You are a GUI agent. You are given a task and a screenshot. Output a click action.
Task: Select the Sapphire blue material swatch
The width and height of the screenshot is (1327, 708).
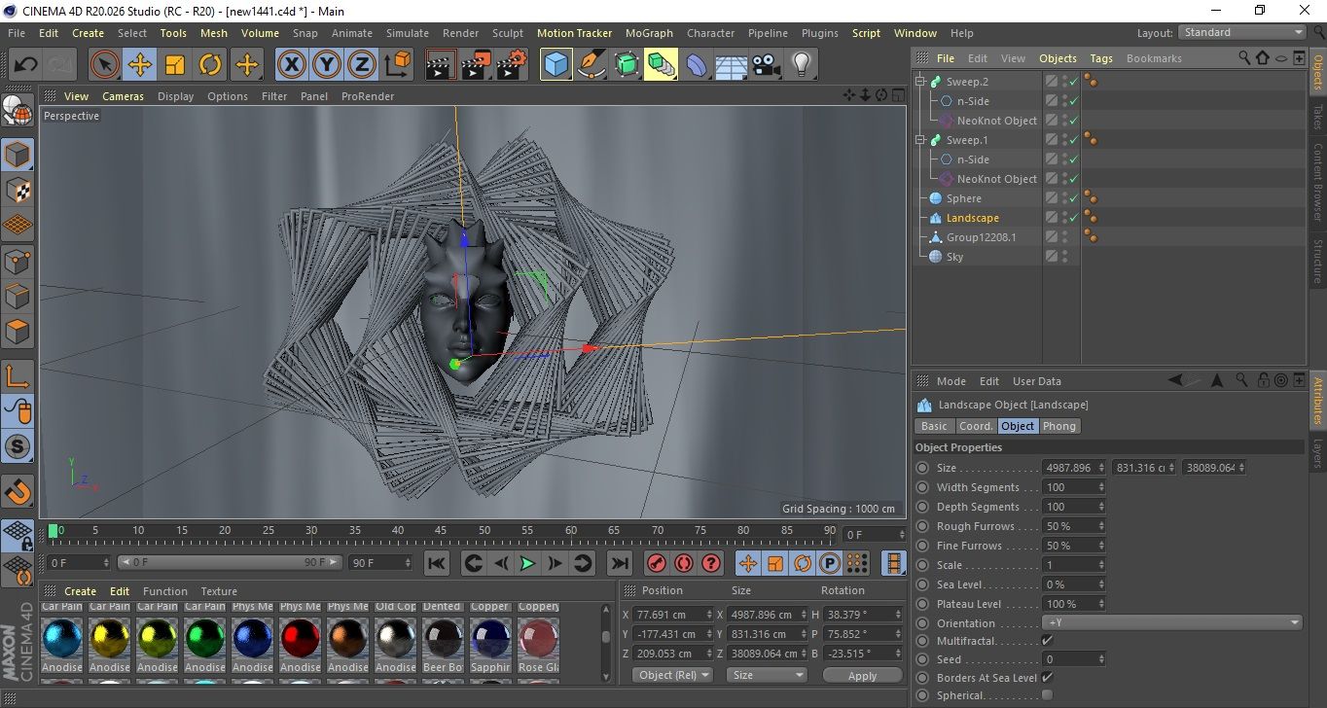[490, 639]
